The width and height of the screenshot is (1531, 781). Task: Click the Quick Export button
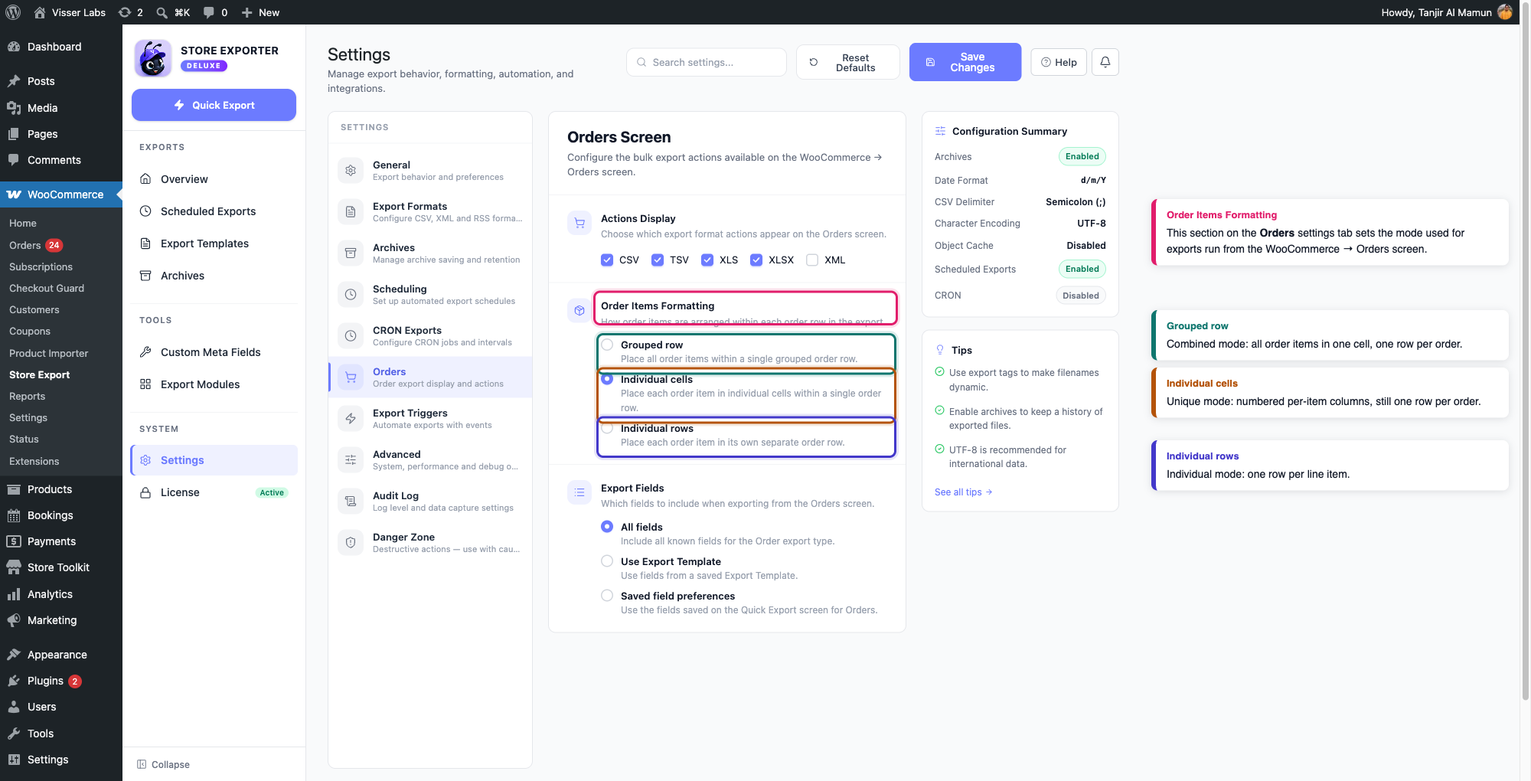pyautogui.click(x=214, y=105)
